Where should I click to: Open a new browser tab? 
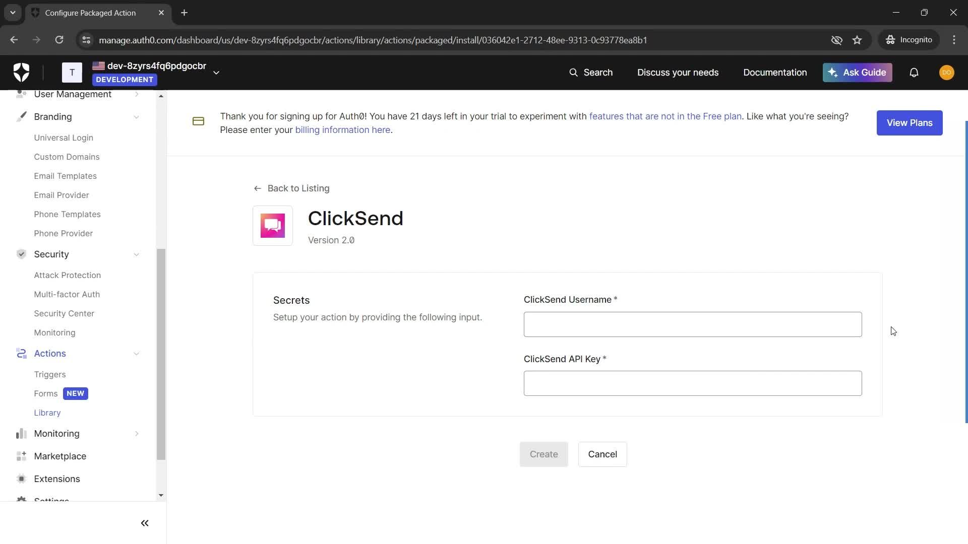click(184, 13)
